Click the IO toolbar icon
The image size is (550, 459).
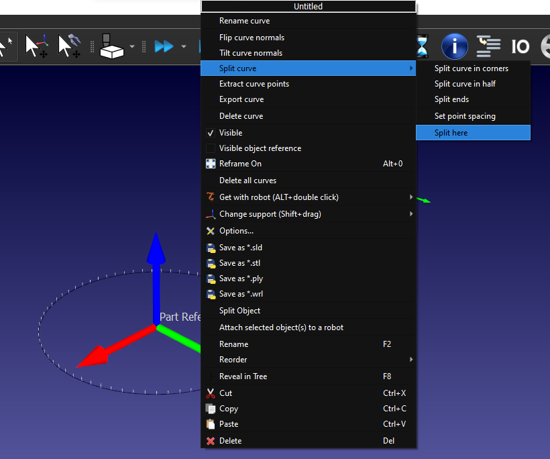[520, 46]
